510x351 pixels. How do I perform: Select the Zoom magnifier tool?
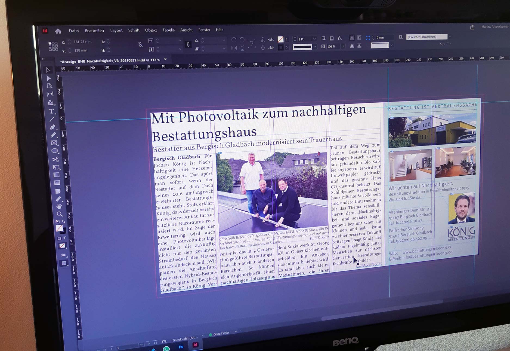point(60,214)
